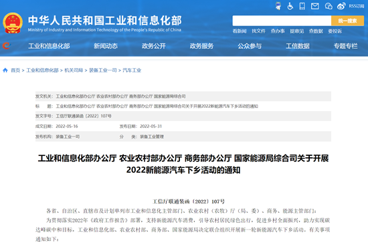The width and height of the screenshot is (368, 243).
Task: Open the mobile phone version icon
Action: pos(302,6)
